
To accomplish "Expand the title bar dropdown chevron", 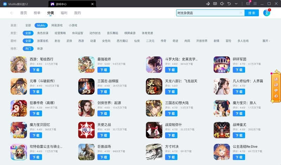I will (x=236, y=4).
